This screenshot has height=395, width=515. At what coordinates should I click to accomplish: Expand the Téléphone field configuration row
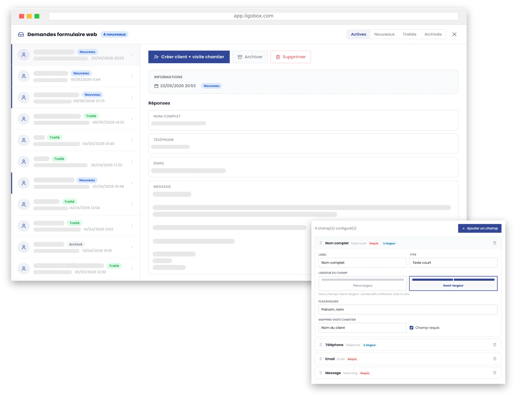point(408,345)
